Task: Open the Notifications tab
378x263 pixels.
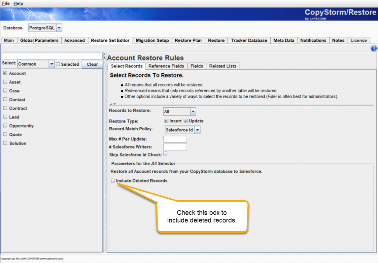Action: 313,41
